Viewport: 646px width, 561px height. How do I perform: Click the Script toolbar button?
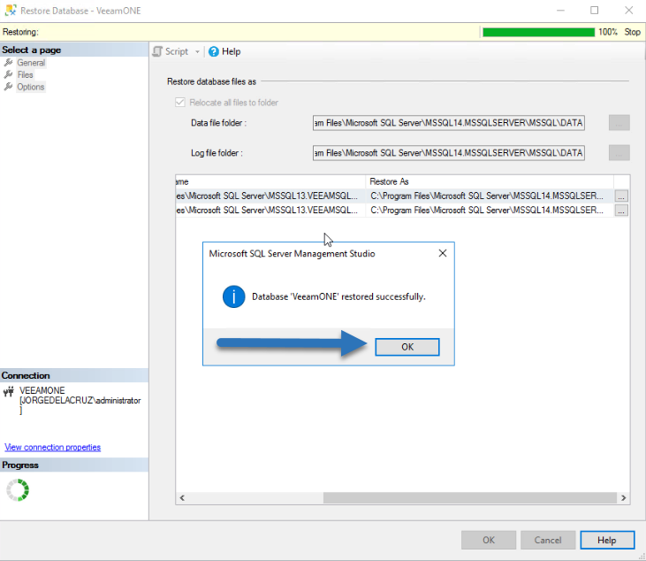pos(176,51)
